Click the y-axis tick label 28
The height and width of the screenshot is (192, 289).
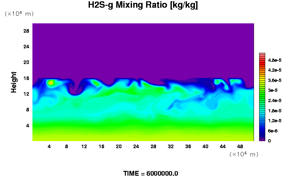tap(26, 31)
